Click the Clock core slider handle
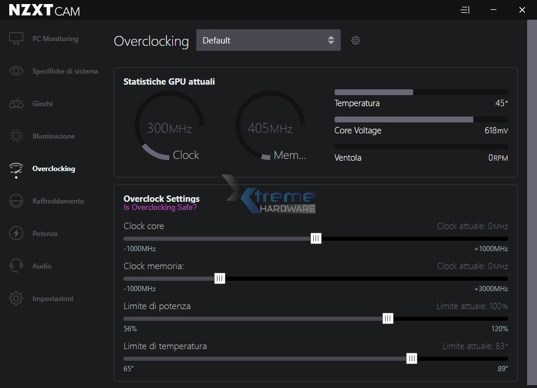The image size is (537, 388). coord(315,238)
